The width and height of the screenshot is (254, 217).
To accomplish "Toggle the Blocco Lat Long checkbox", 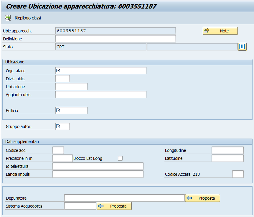I will [120, 158].
